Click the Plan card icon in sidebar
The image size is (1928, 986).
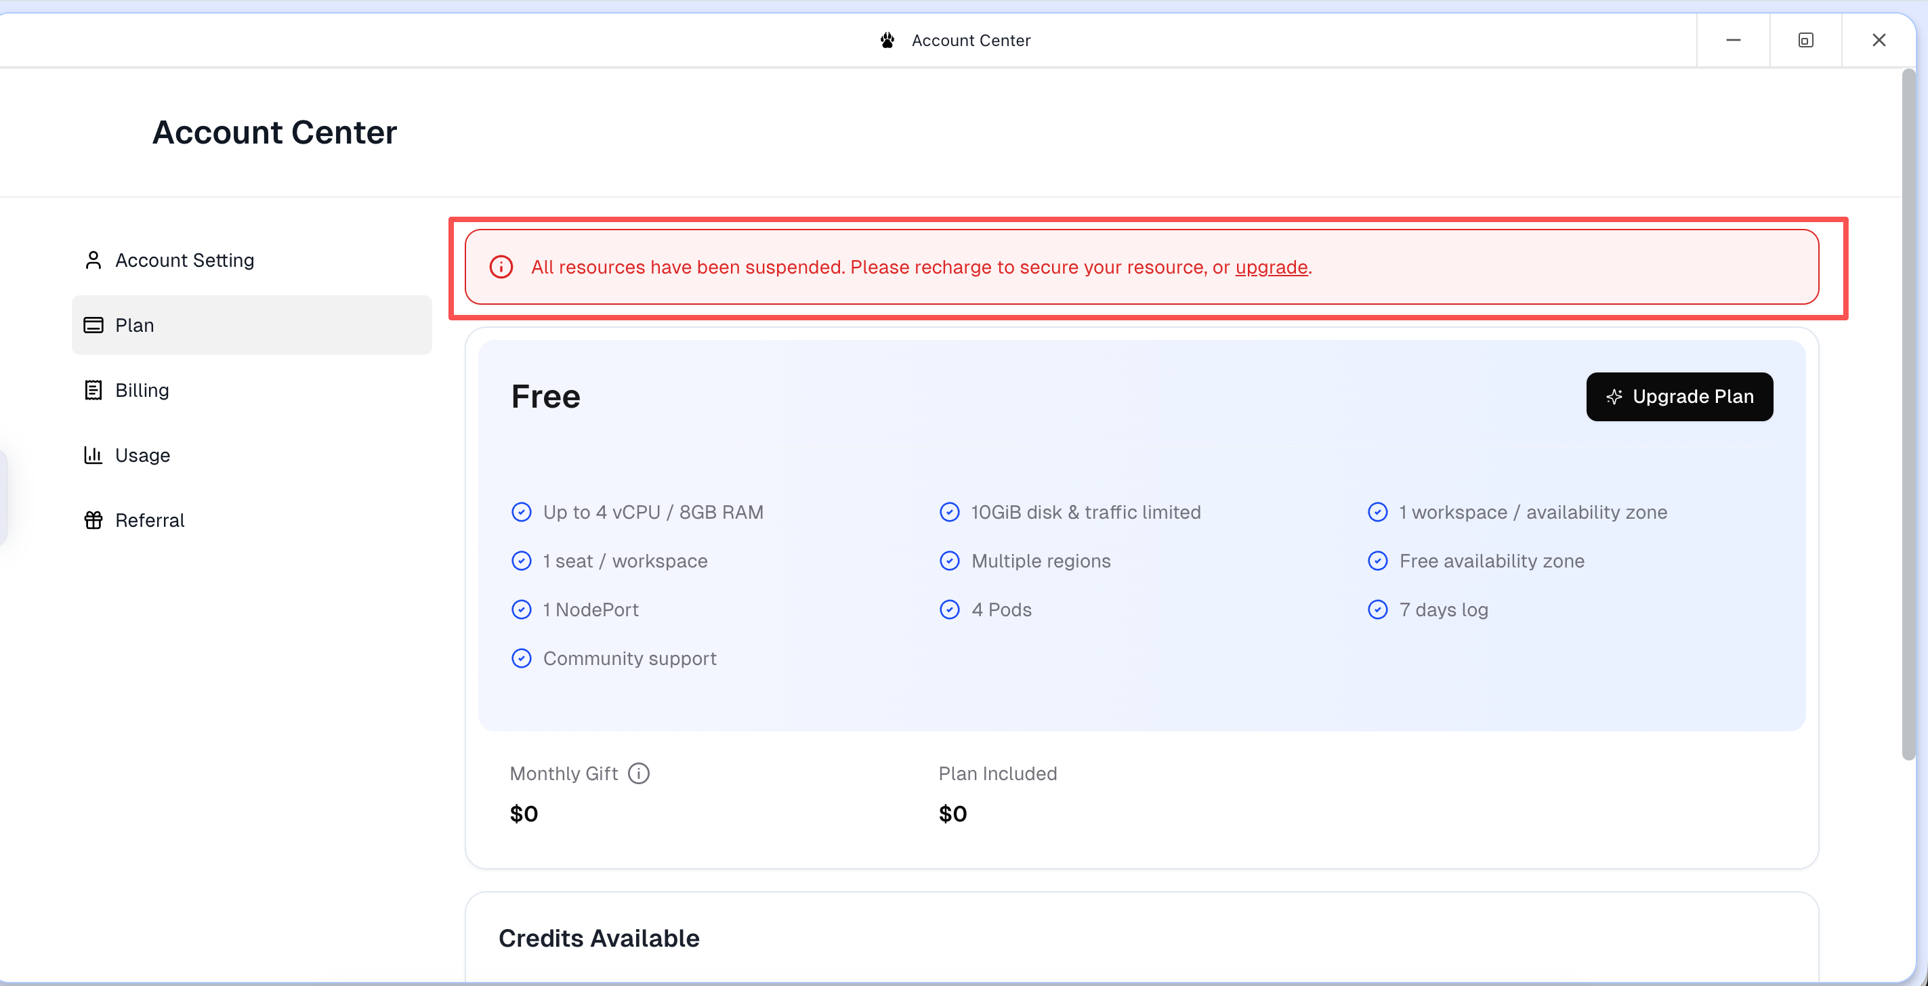93,326
